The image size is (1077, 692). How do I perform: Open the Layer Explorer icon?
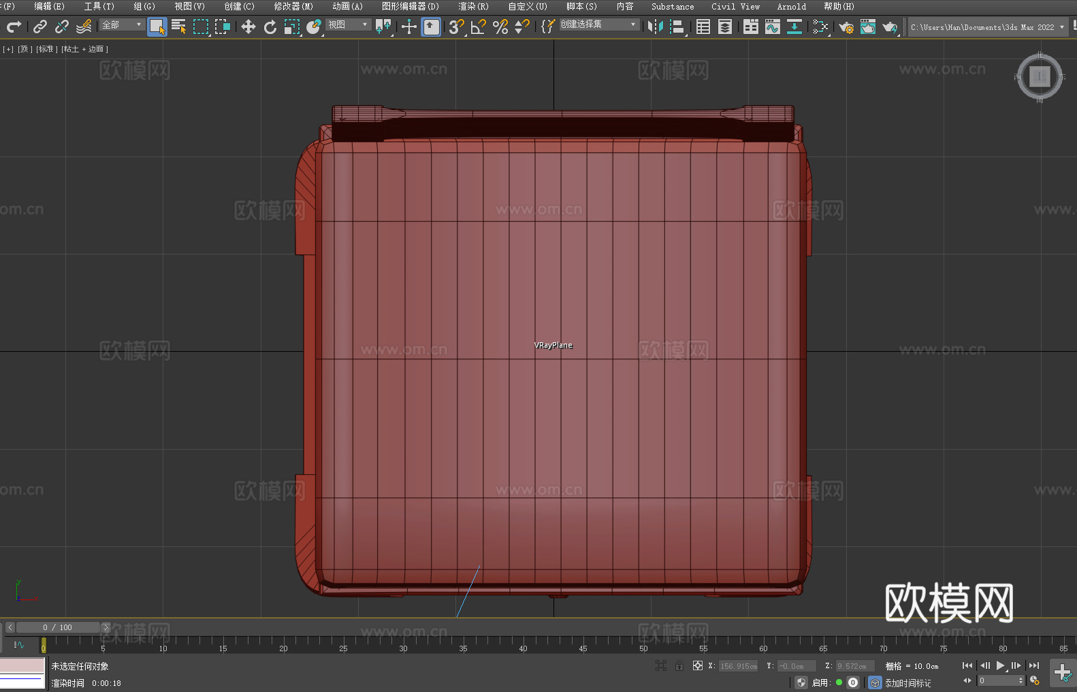pyautogui.click(x=725, y=27)
